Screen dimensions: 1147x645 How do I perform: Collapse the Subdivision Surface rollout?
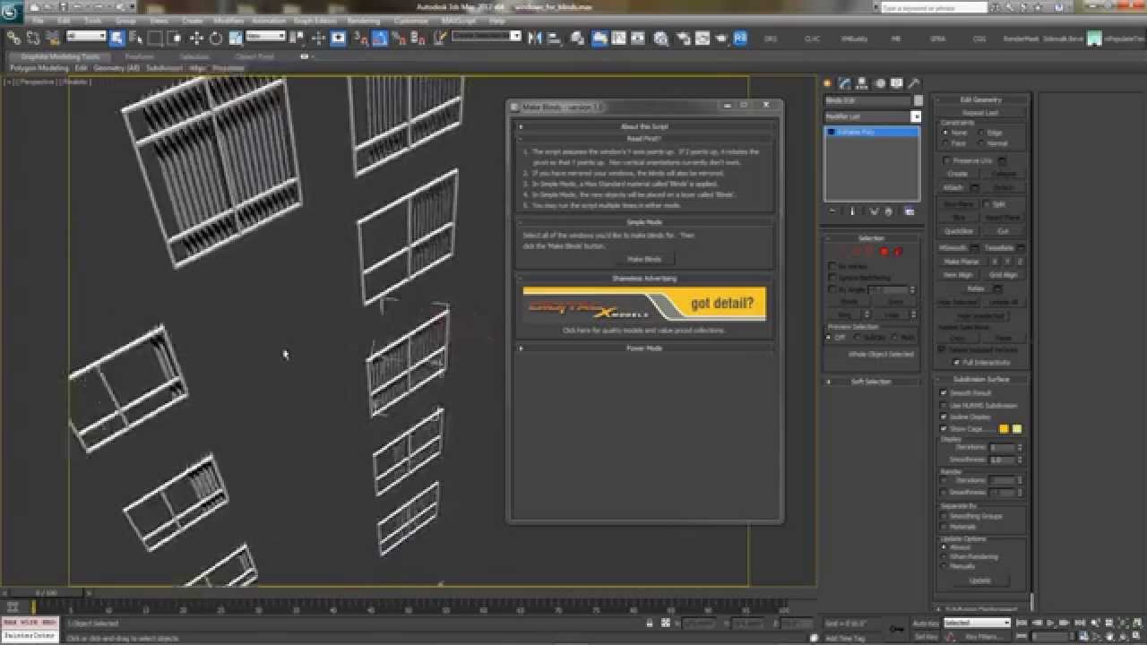(x=980, y=379)
